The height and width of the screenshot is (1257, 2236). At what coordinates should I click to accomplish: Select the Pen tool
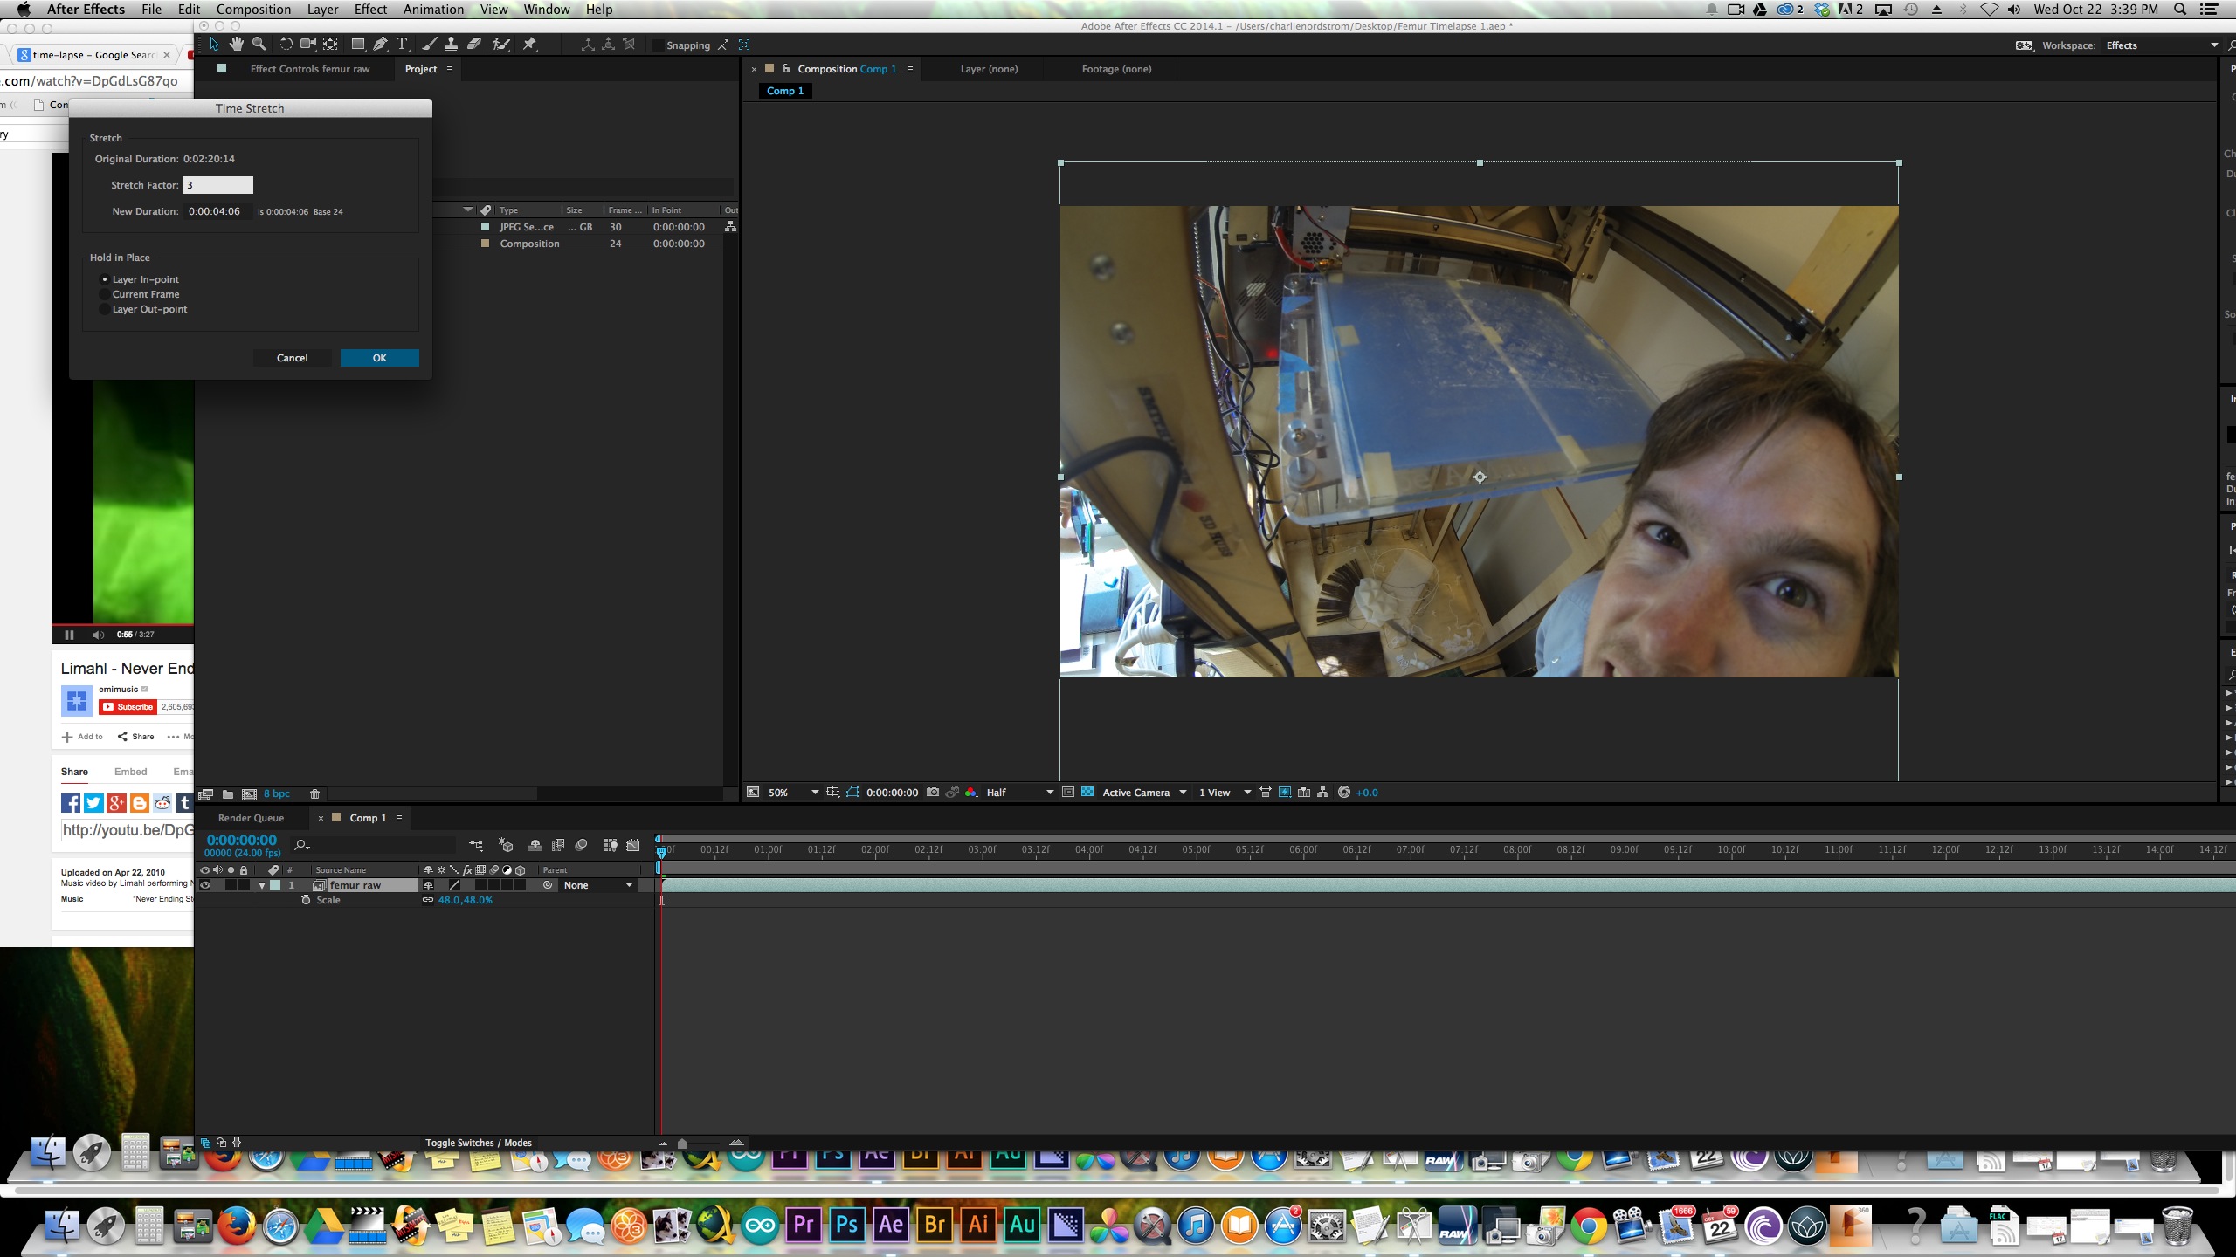380,45
